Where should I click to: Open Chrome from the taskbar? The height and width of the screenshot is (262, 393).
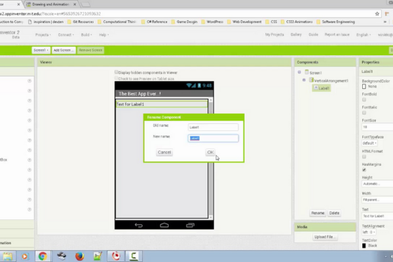pos(43,256)
